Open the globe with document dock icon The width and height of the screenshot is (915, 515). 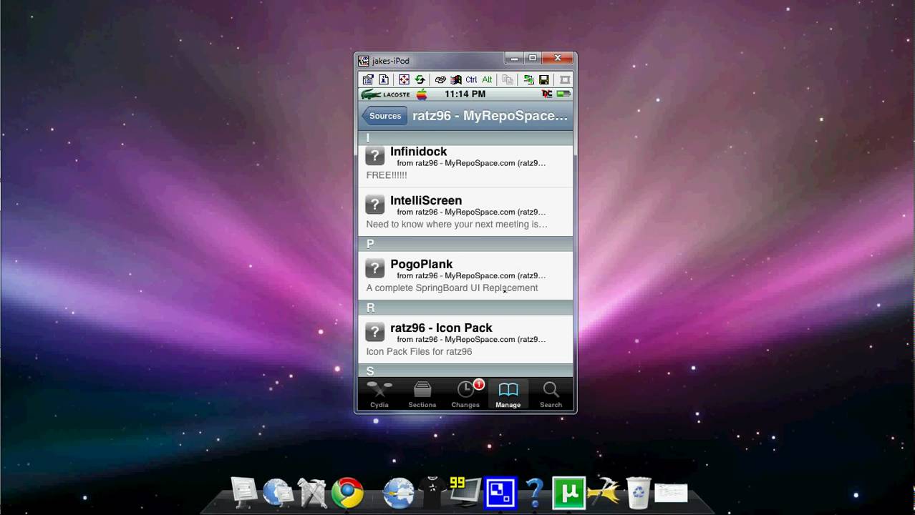coord(278,493)
